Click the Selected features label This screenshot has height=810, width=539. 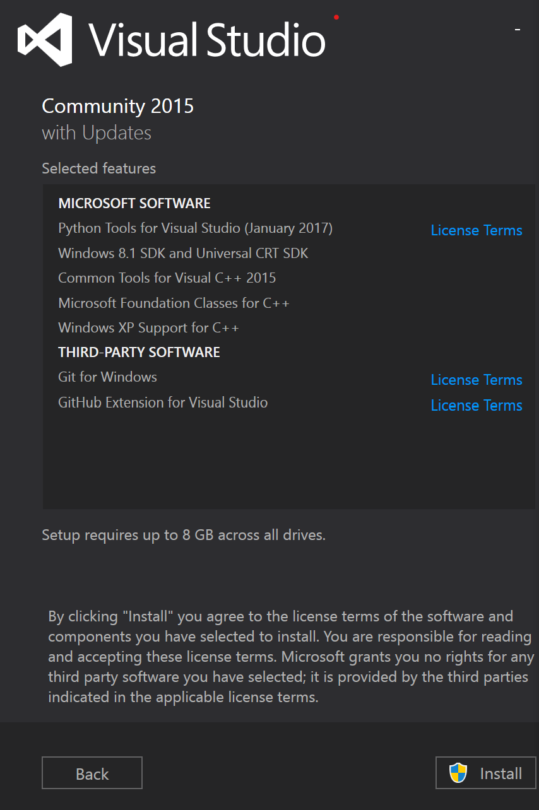98,168
